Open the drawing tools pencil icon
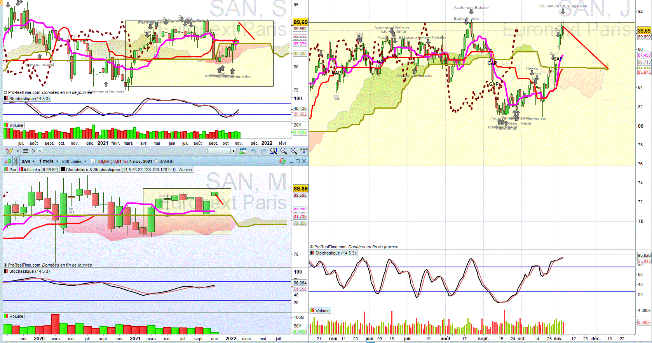Image resolution: width=652 pixels, height=343 pixels. tap(9, 151)
